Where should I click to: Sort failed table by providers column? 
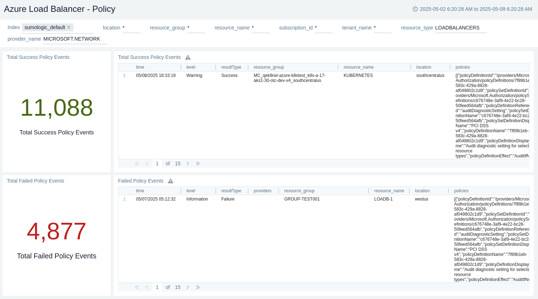click(x=262, y=191)
